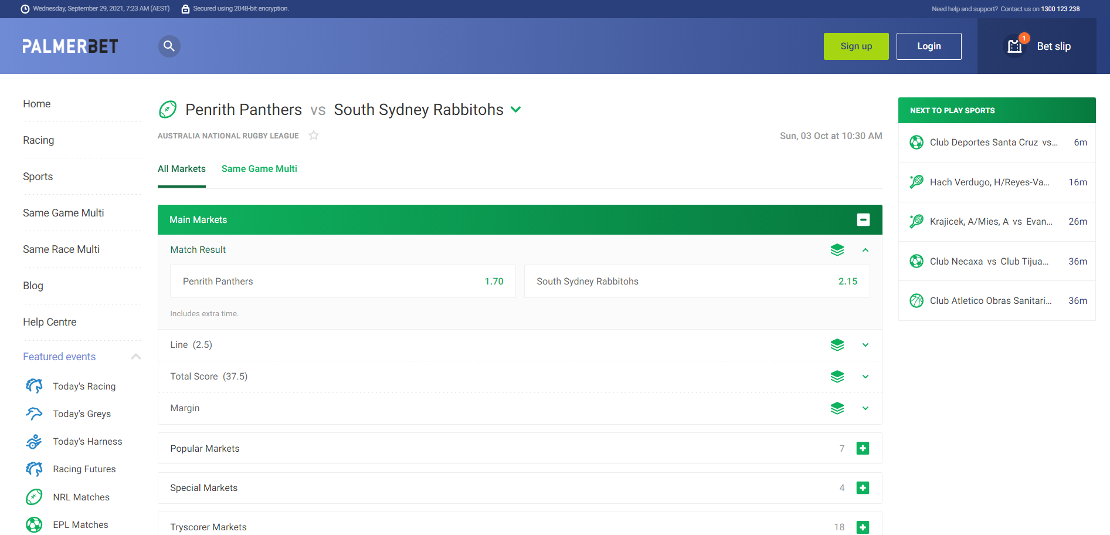Click the Popular Markets row title
Image resolution: width=1110 pixels, height=535 pixels.
pos(205,449)
